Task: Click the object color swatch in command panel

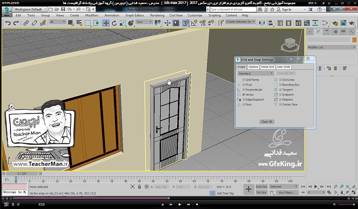Action: [354, 40]
